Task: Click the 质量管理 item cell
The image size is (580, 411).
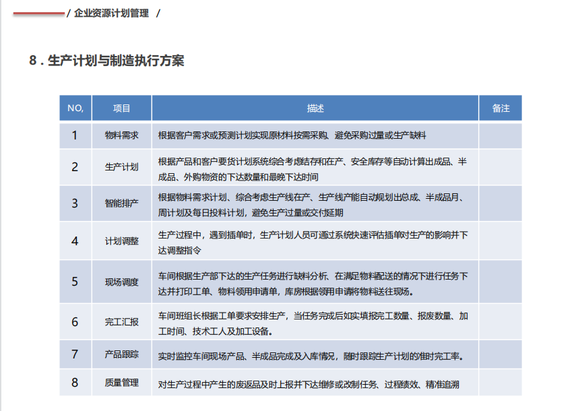Action: [122, 383]
